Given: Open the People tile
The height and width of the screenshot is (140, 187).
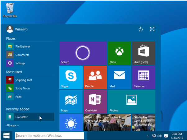Looking at the screenshot, I should click(95, 77).
